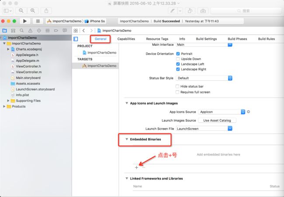Click the Preview zoom in icon
The image size is (284, 197).
33,11
